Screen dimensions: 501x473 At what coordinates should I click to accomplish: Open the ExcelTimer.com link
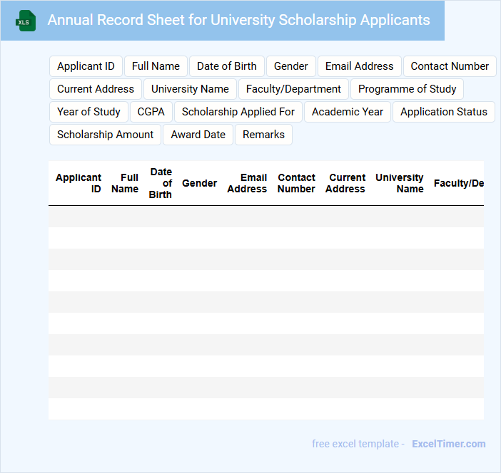[x=448, y=444]
